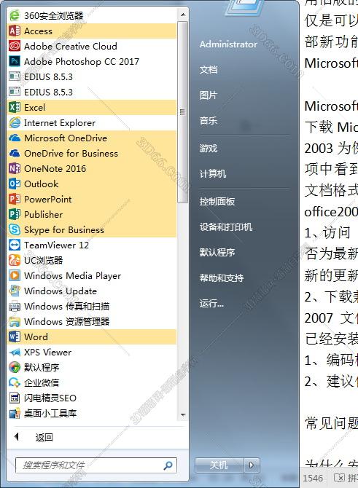This screenshot has height=488, width=358.
Task: Launch TeamViewer 12 icon
Action: point(15,245)
